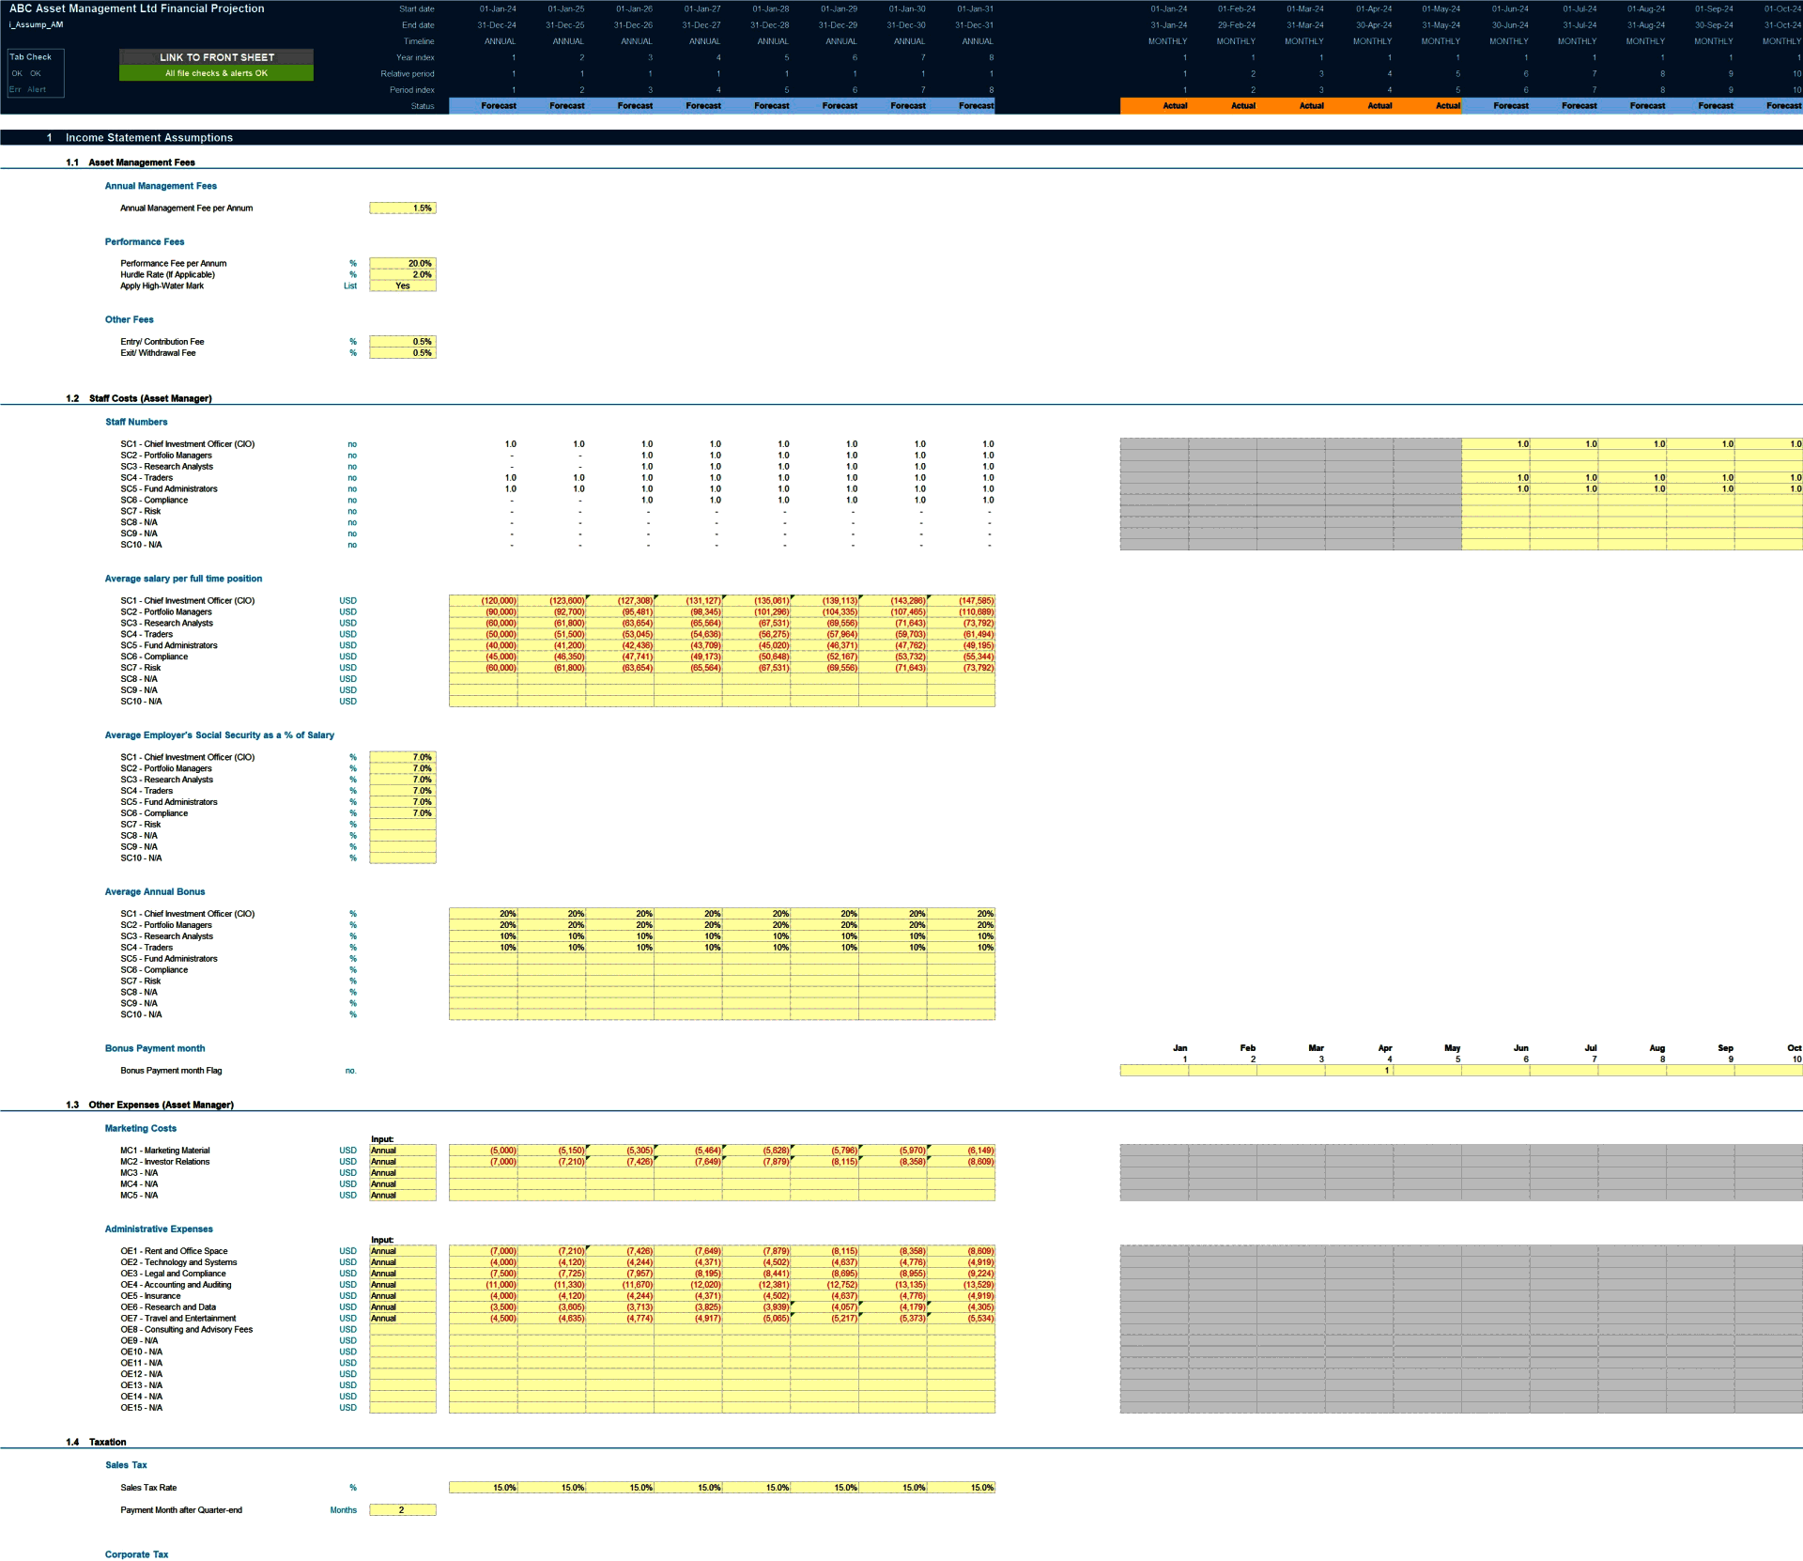The width and height of the screenshot is (1803, 1561).
Task: Click the LINK TO FRONT SHEET button
Action: (216, 57)
